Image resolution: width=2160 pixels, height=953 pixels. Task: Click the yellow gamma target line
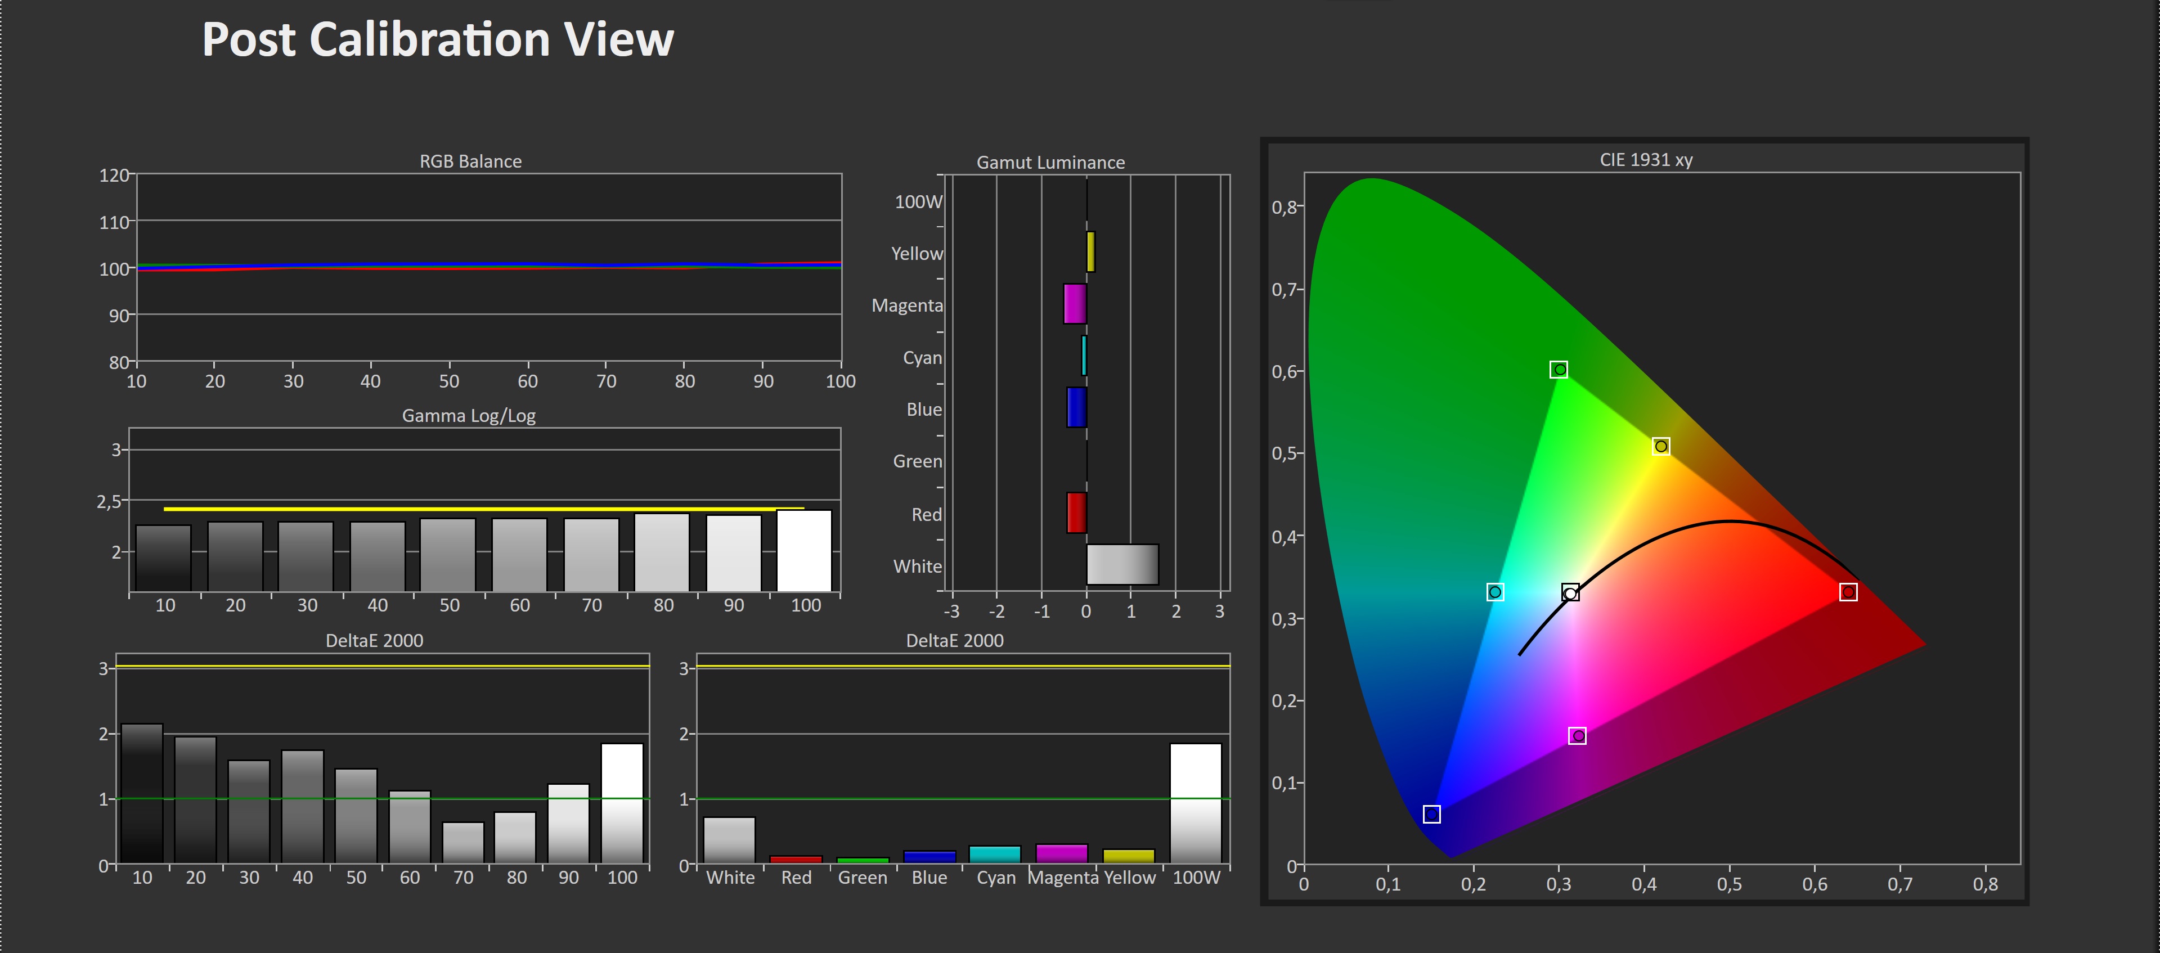click(483, 508)
